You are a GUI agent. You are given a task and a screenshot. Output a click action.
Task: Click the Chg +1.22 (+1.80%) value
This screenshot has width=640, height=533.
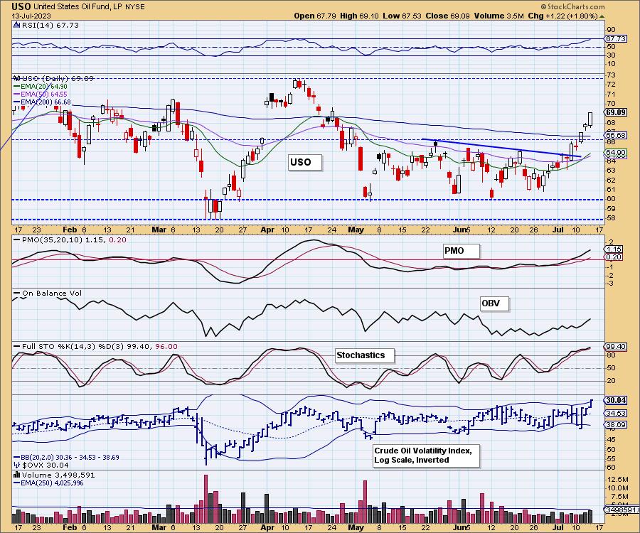pyautogui.click(x=562, y=16)
